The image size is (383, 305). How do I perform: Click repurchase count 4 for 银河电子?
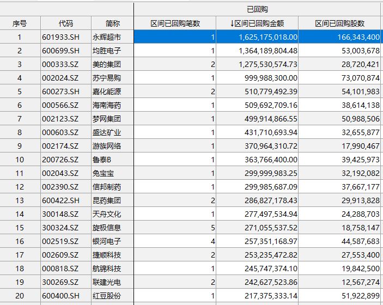point(213,241)
